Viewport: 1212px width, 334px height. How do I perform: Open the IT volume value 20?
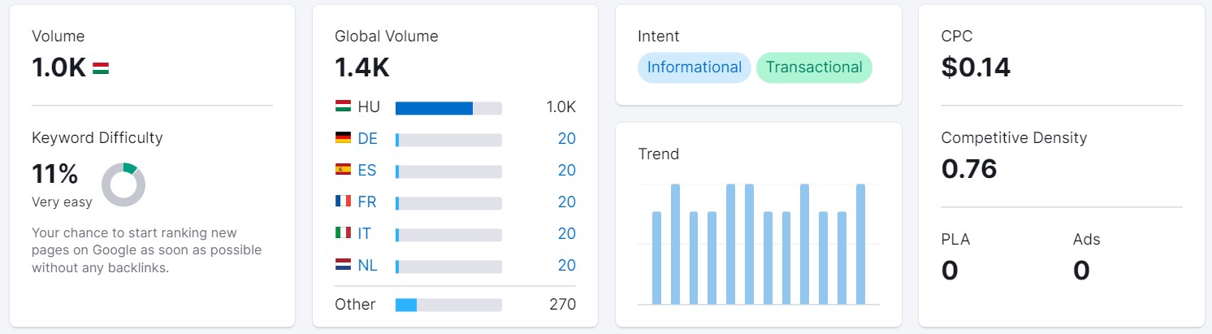click(566, 233)
